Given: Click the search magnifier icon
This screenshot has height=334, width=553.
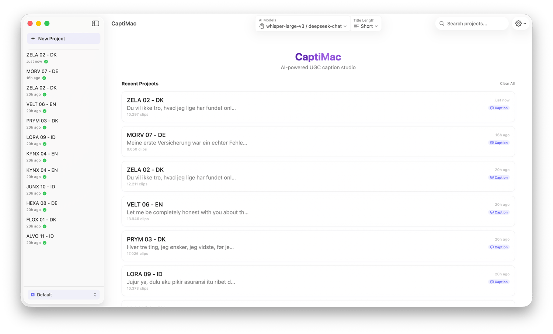Looking at the screenshot, I should (x=442, y=24).
